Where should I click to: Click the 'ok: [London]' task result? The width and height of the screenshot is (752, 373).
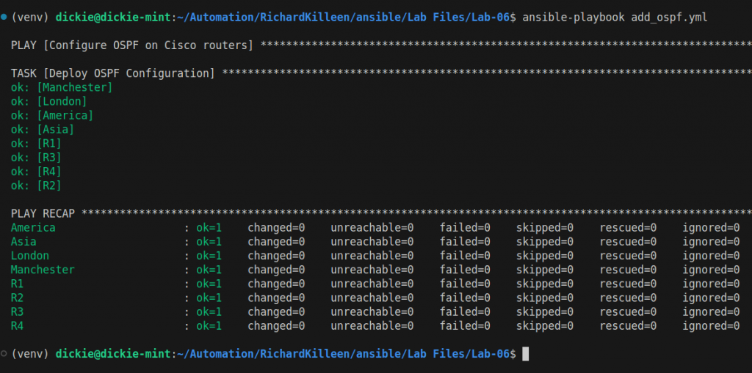(49, 101)
